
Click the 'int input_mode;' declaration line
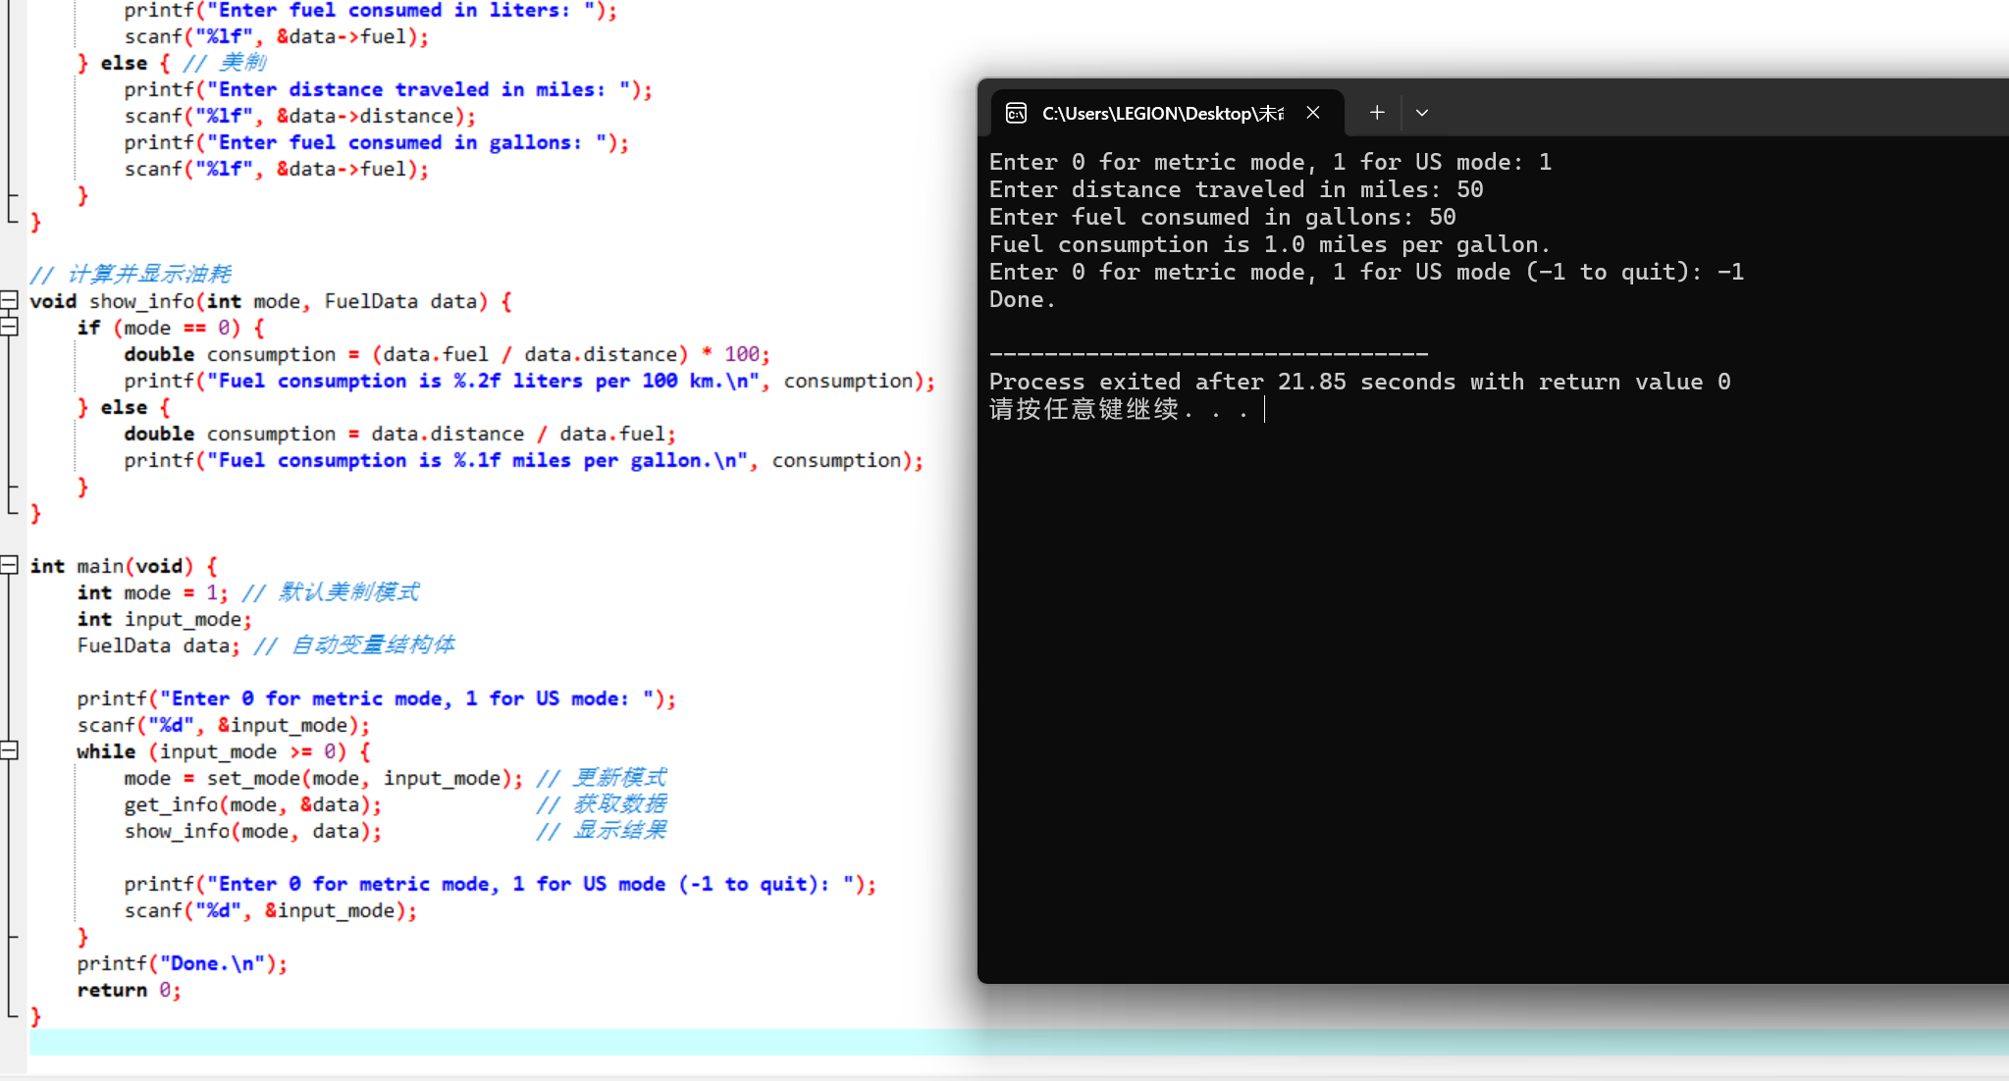tap(164, 619)
